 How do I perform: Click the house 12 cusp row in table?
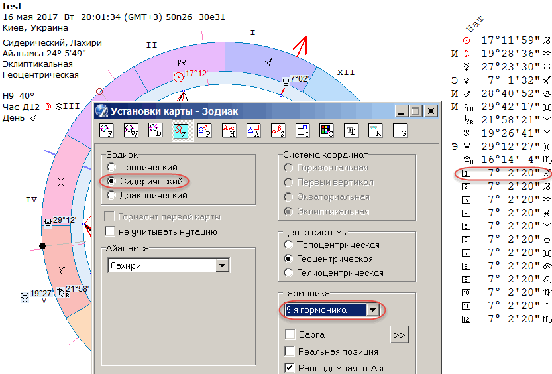(506, 319)
